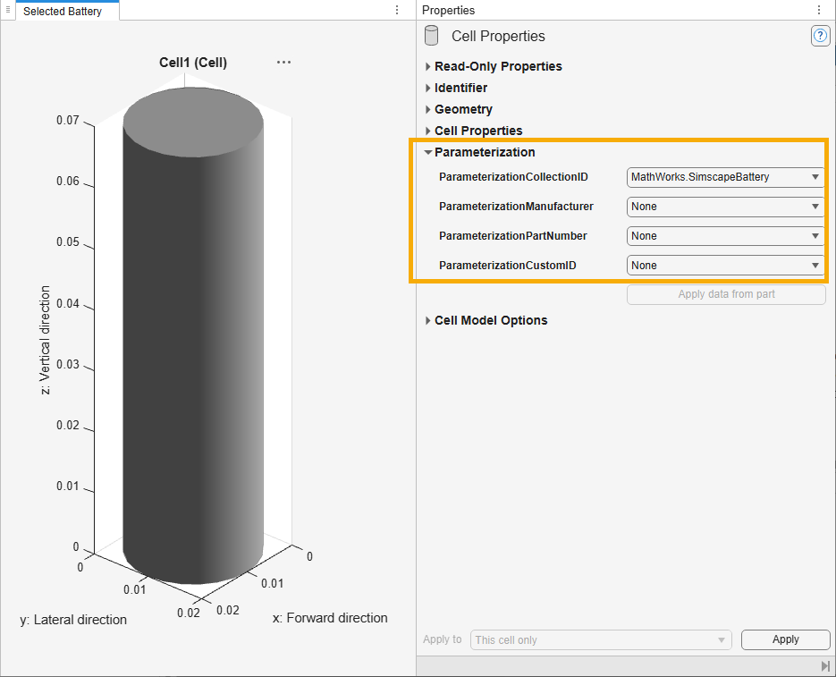This screenshot has height=677, width=836.
Task: Click the Cell1 (Cell) plot title
Action: (x=193, y=63)
